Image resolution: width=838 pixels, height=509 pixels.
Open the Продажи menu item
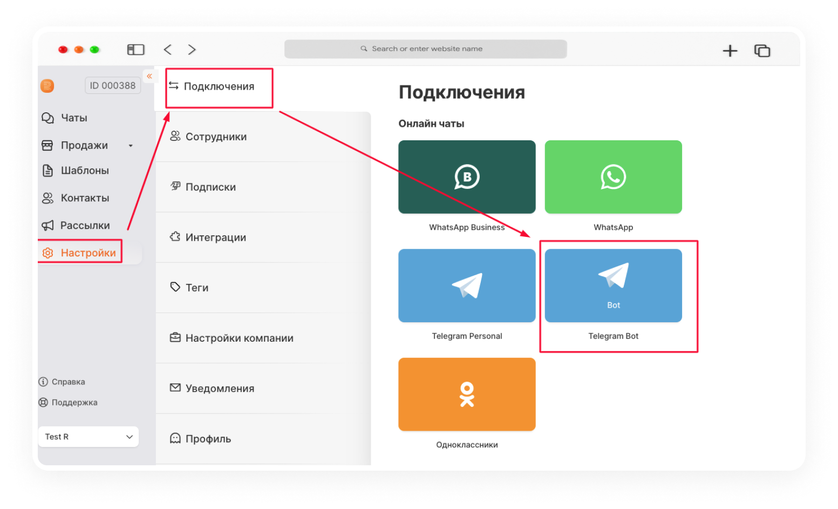[x=84, y=145]
